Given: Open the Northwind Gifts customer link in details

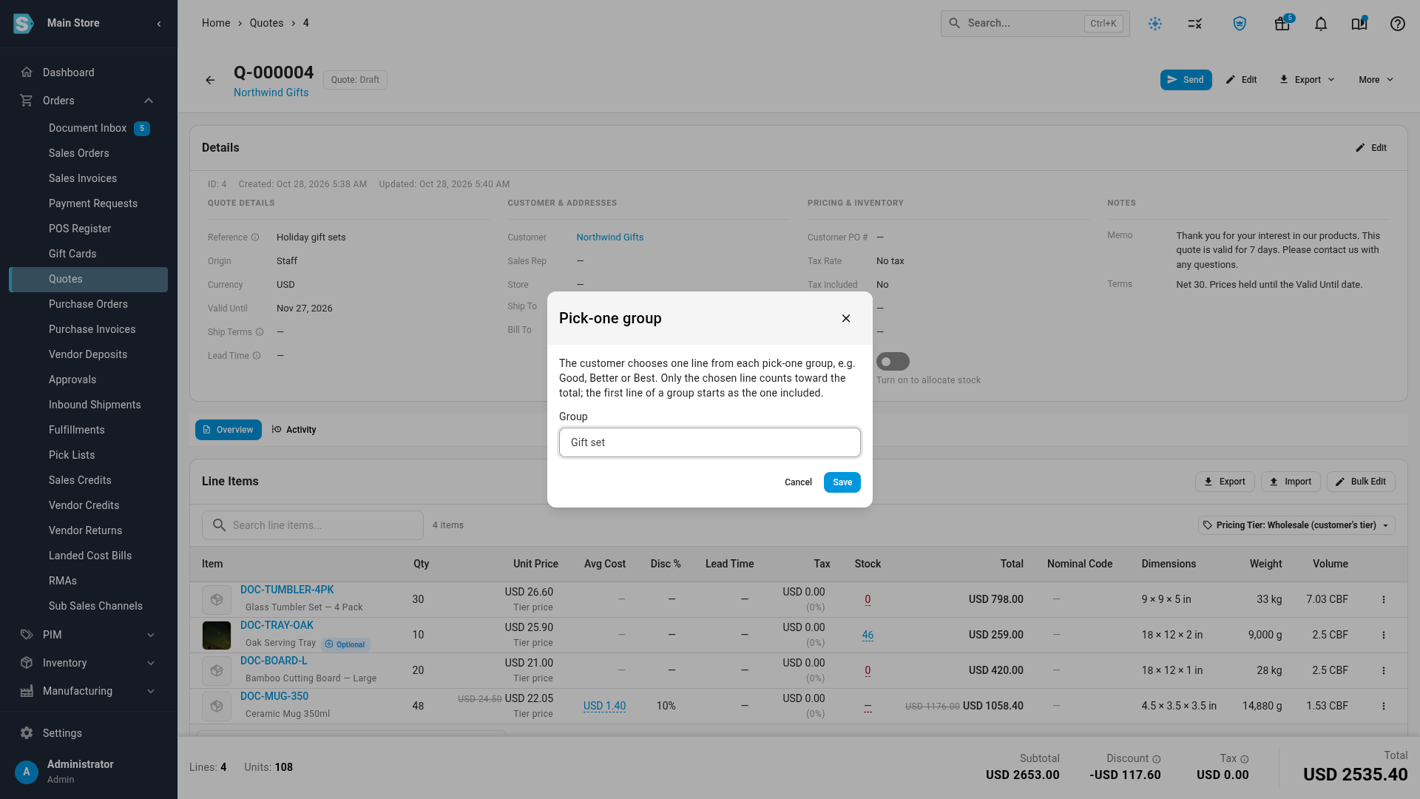Looking at the screenshot, I should tap(609, 237).
